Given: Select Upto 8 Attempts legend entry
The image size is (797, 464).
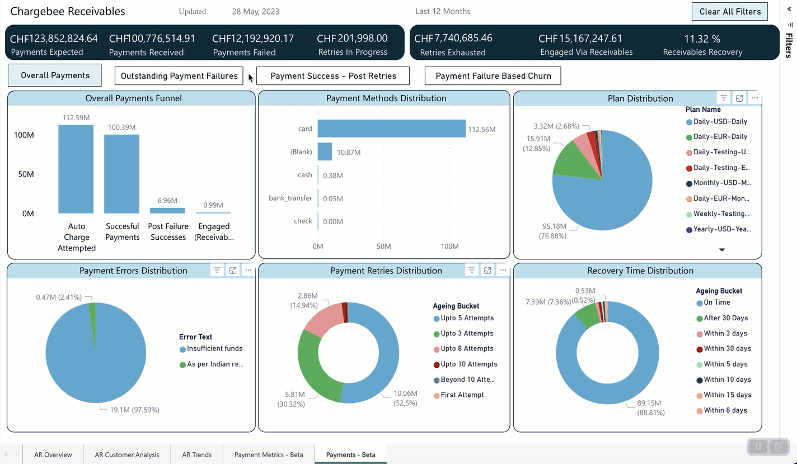Looking at the screenshot, I should 463,349.
